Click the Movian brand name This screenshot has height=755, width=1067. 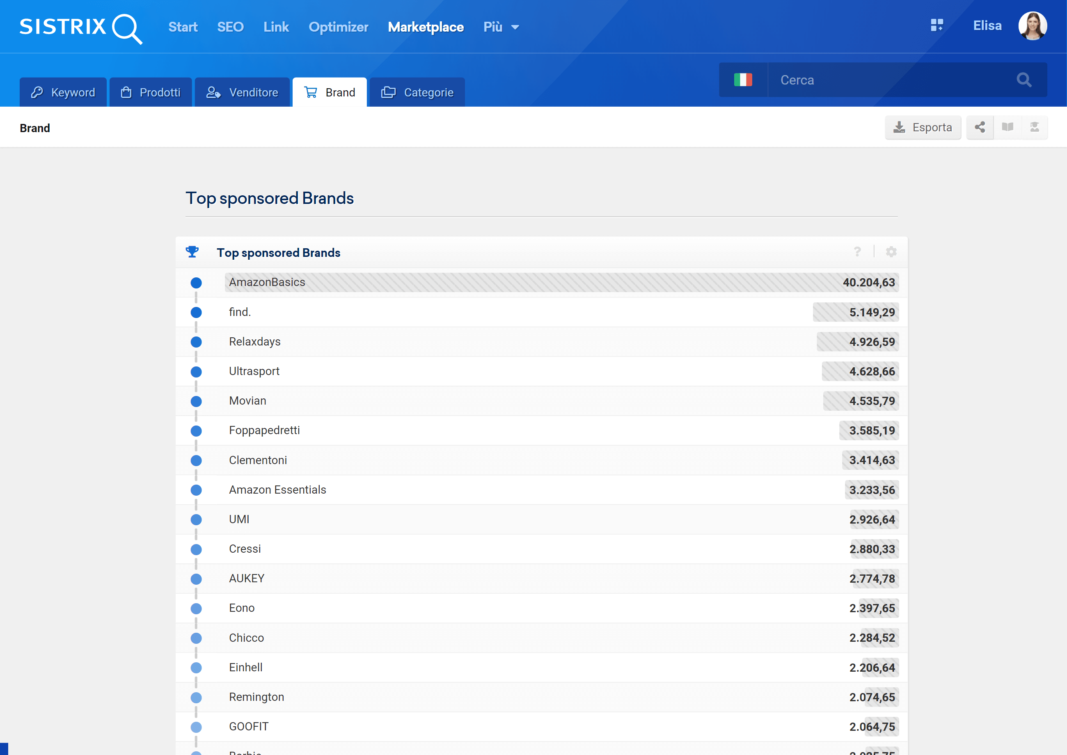[247, 401]
